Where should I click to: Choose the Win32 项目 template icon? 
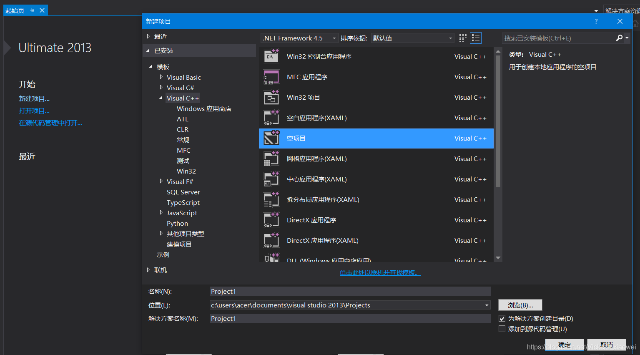tap(271, 97)
